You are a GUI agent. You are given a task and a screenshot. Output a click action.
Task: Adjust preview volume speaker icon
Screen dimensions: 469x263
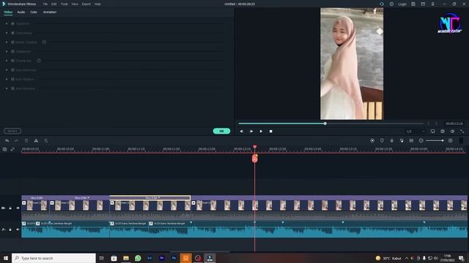pyautogui.click(x=453, y=131)
